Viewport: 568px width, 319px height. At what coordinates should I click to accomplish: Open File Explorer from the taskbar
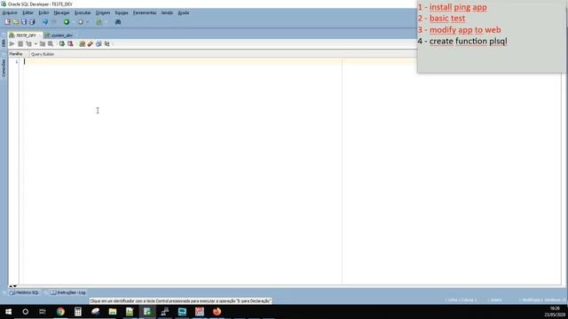click(x=113, y=311)
